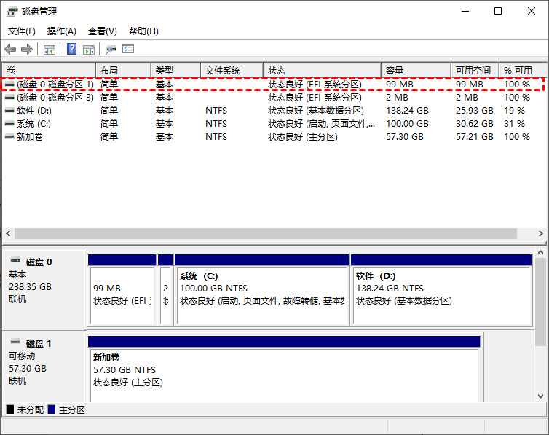The height and width of the screenshot is (435, 549).
Task: Click the black 未分配 legend swatch
Action: [10, 409]
